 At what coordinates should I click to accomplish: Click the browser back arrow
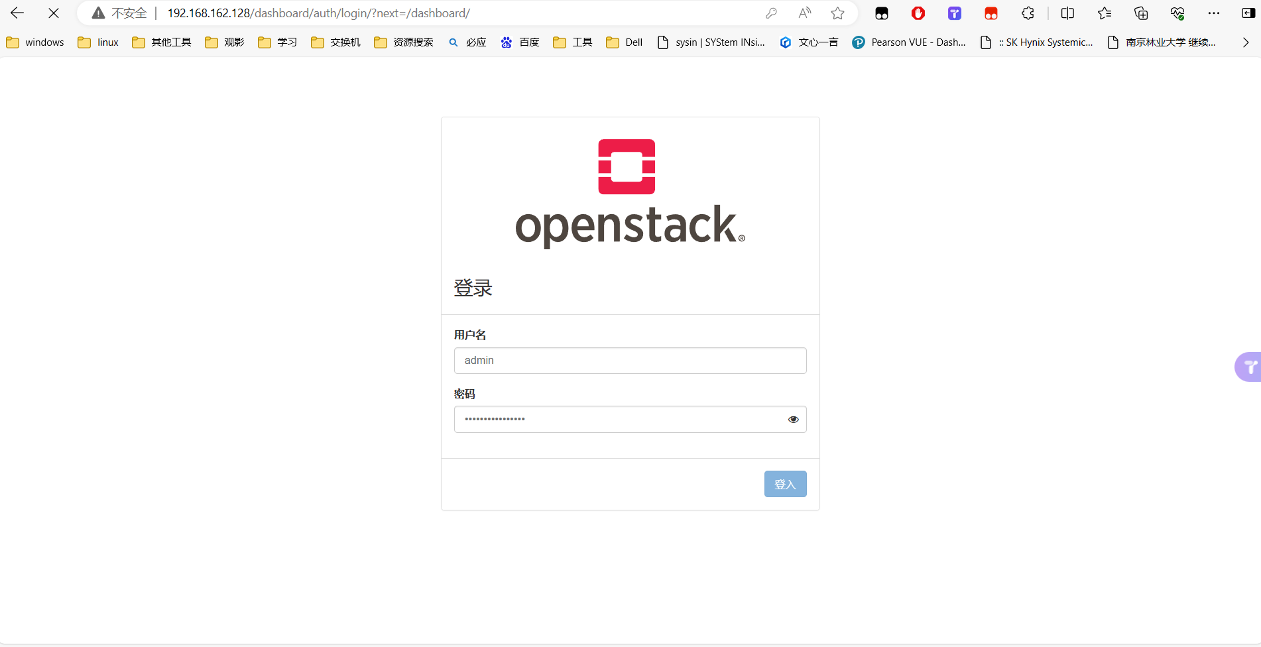(17, 13)
